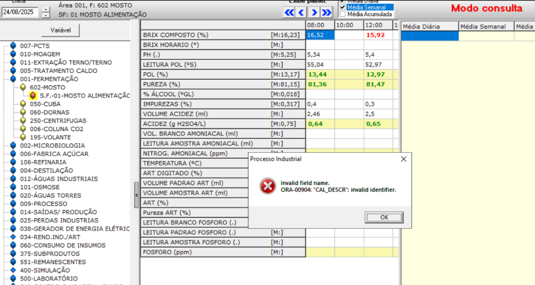Select the 007-PCTS tree node icon
The height and width of the screenshot is (285, 535).
coord(14,45)
